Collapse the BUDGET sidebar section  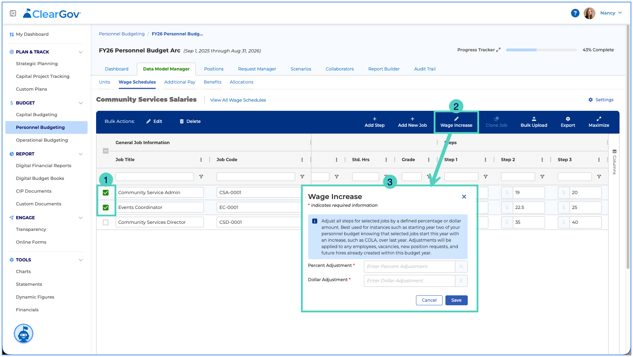click(80, 103)
